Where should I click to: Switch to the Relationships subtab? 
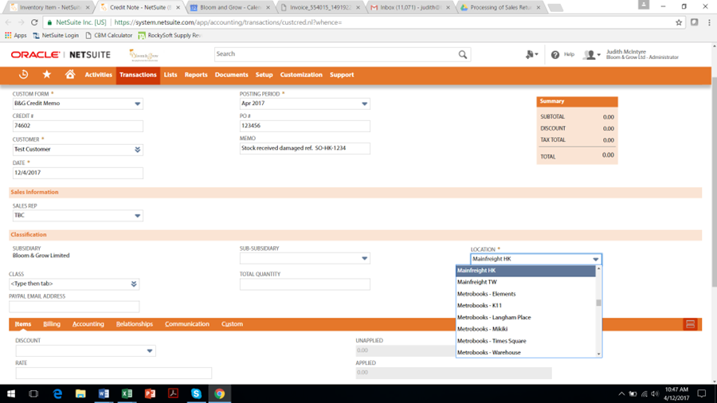coord(135,324)
